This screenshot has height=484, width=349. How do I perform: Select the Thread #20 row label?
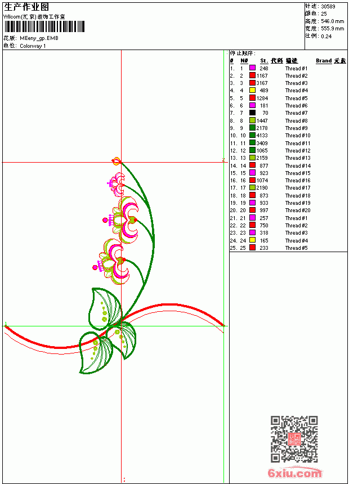tap(297, 210)
